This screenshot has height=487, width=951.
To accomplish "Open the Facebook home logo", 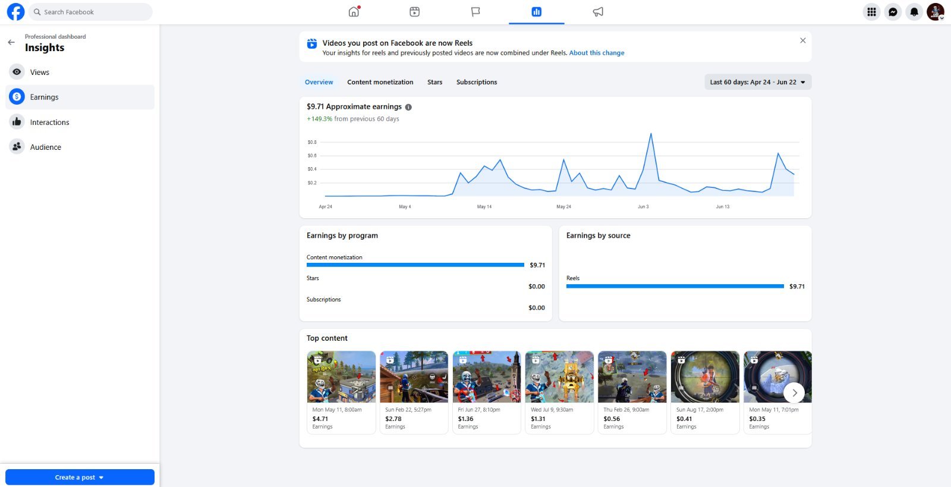I will (15, 12).
